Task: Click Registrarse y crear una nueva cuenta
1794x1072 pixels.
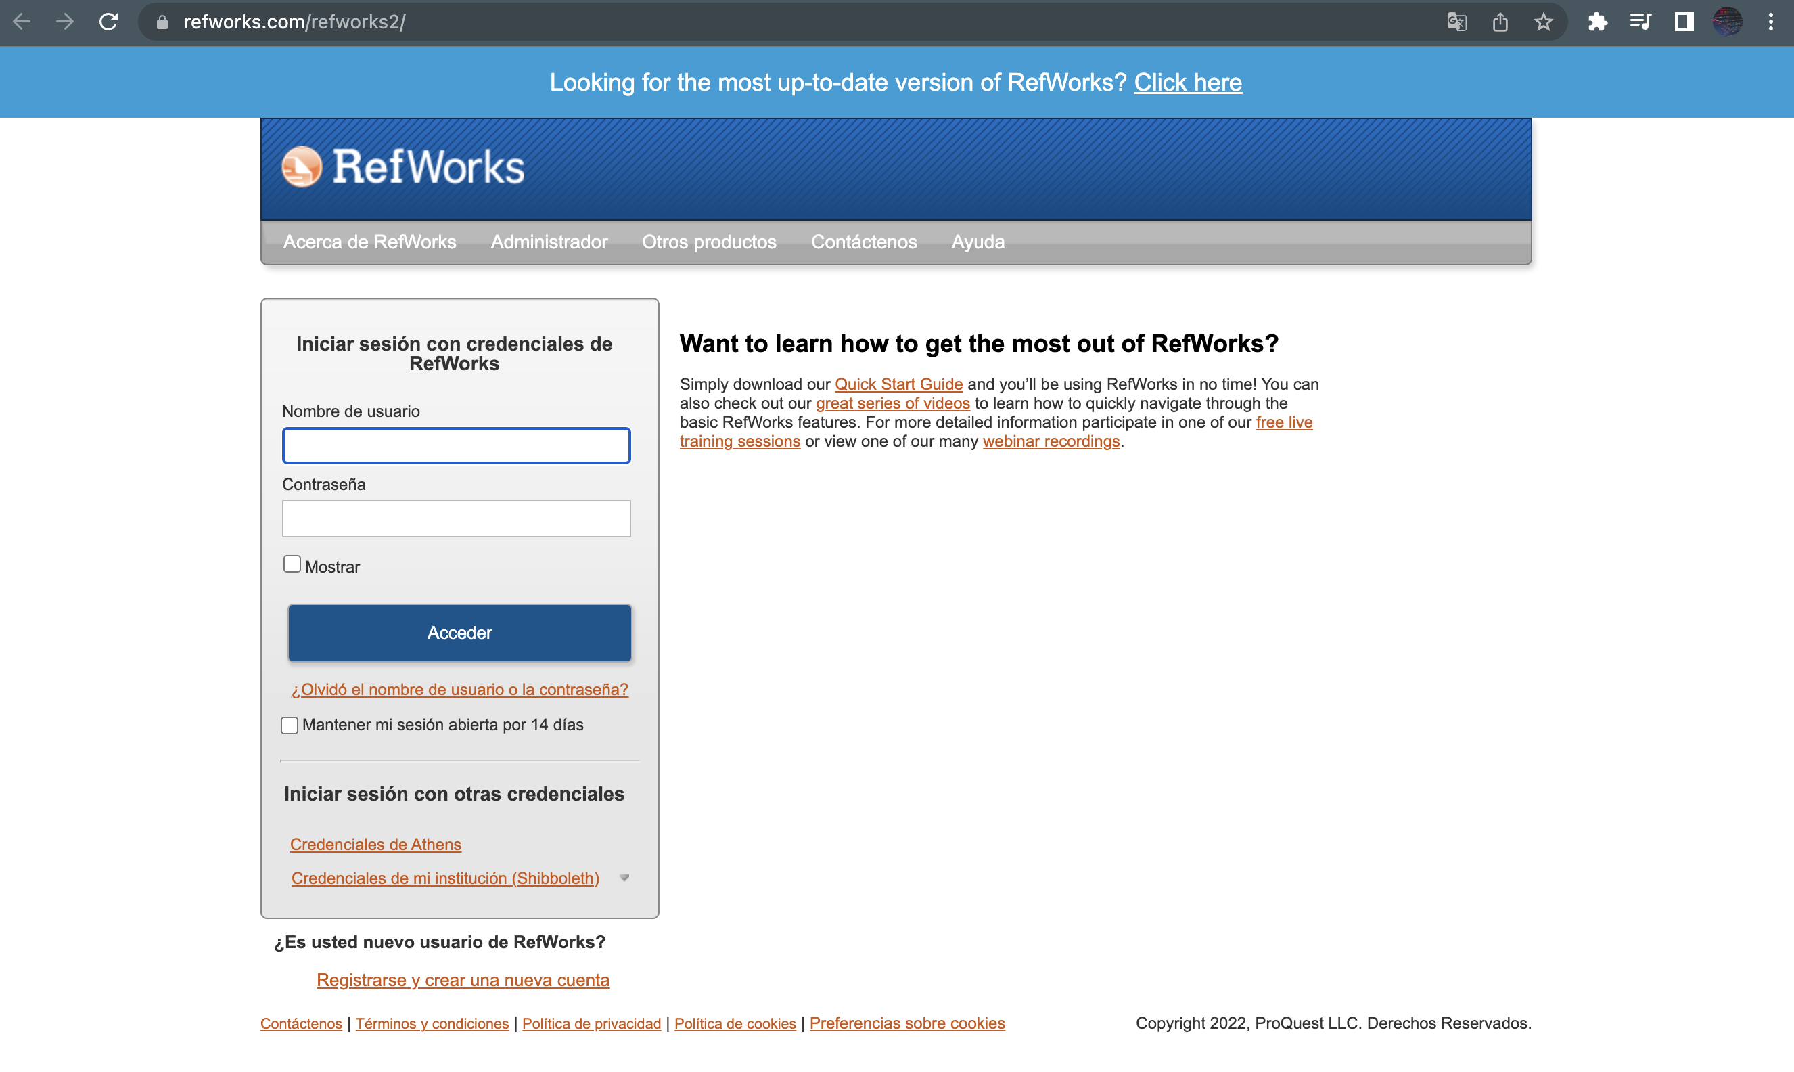Action: click(463, 980)
